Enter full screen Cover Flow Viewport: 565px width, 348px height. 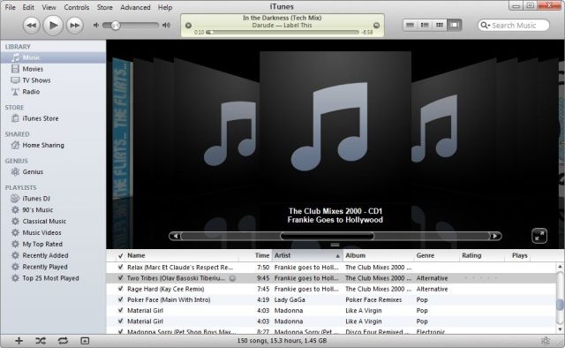click(539, 236)
